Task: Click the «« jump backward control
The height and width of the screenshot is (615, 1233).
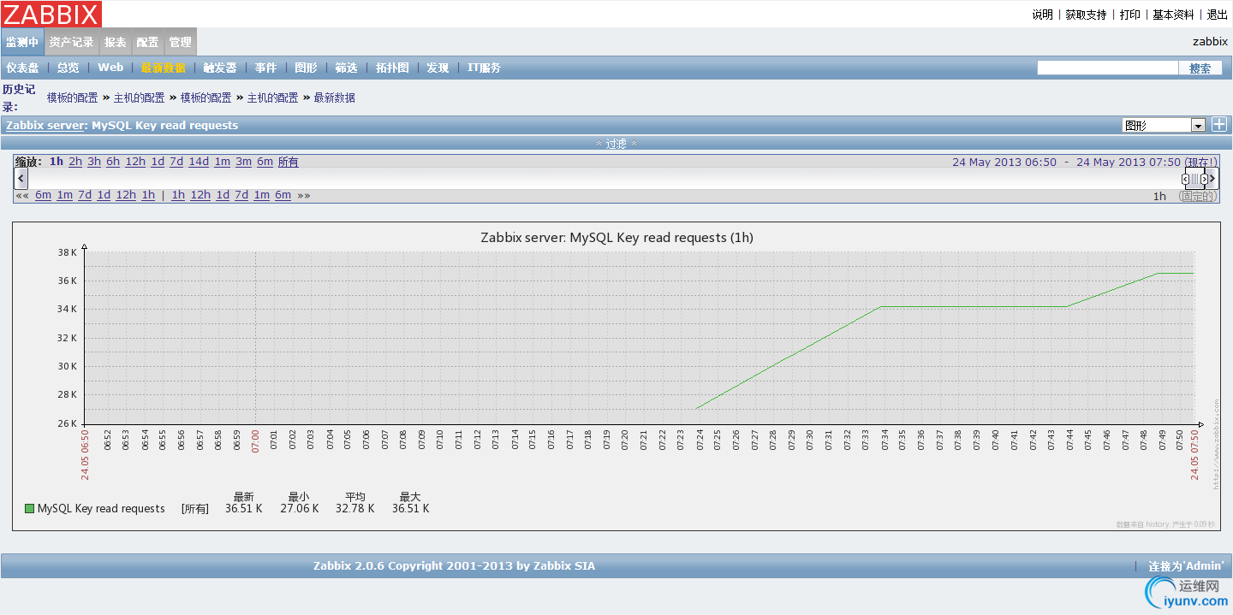Action: (22, 195)
